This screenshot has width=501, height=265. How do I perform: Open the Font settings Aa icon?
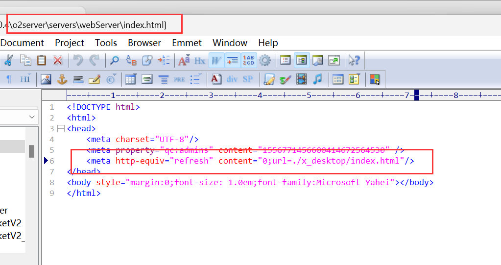click(184, 60)
